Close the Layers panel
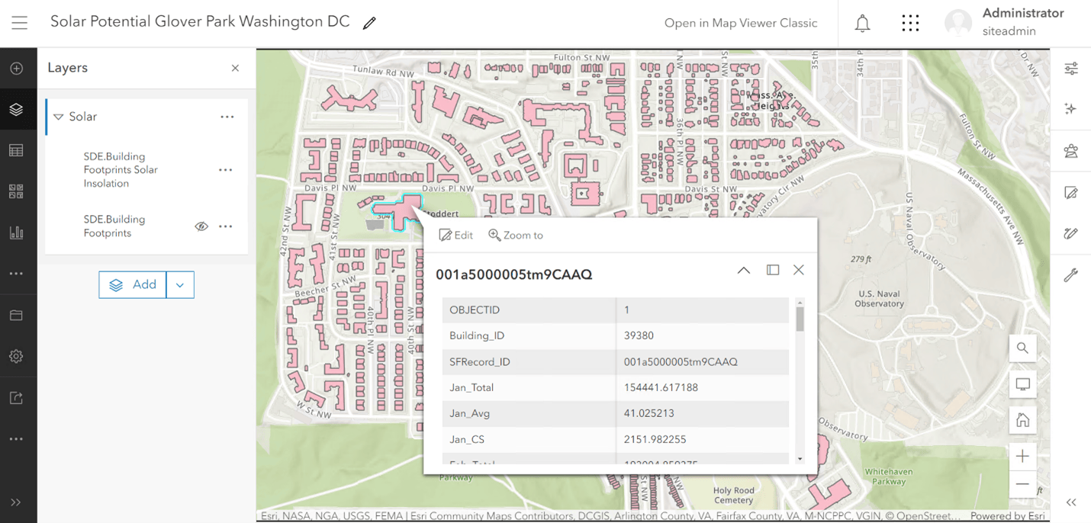1091x523 pixels. tap(235, 68)
